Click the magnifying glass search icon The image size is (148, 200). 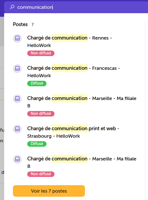pos(12,7)
